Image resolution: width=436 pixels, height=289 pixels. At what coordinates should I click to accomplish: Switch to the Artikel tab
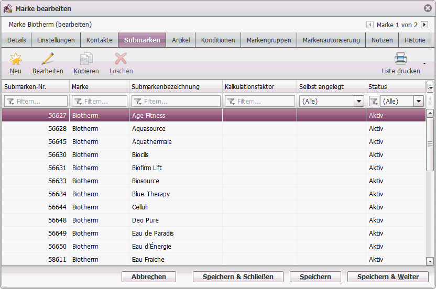point(181,40)
